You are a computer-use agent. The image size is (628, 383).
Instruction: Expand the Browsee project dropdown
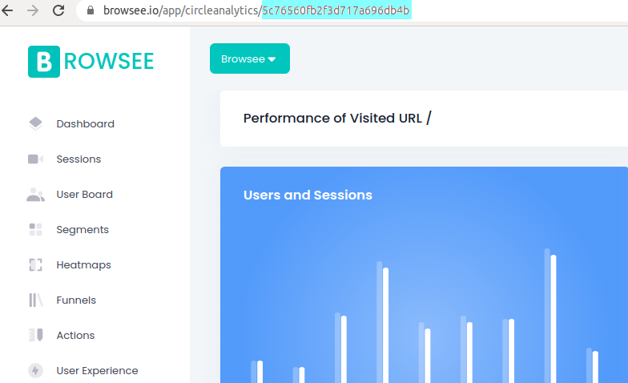coord(250,58)
